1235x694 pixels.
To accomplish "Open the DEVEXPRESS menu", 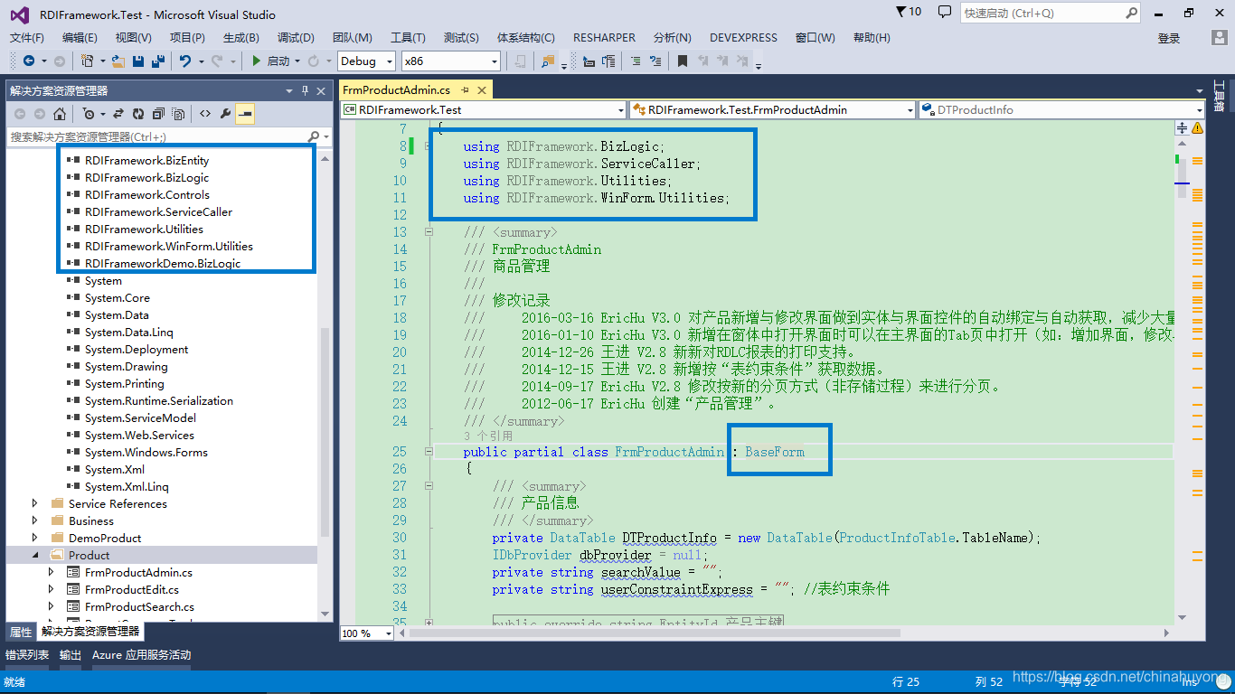I will (743, 38).
